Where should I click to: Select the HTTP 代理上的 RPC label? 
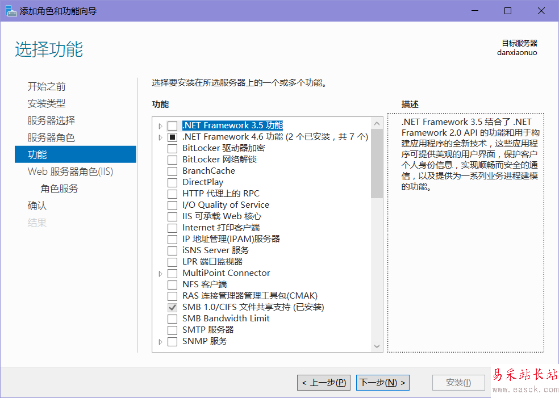coord(220,194)
